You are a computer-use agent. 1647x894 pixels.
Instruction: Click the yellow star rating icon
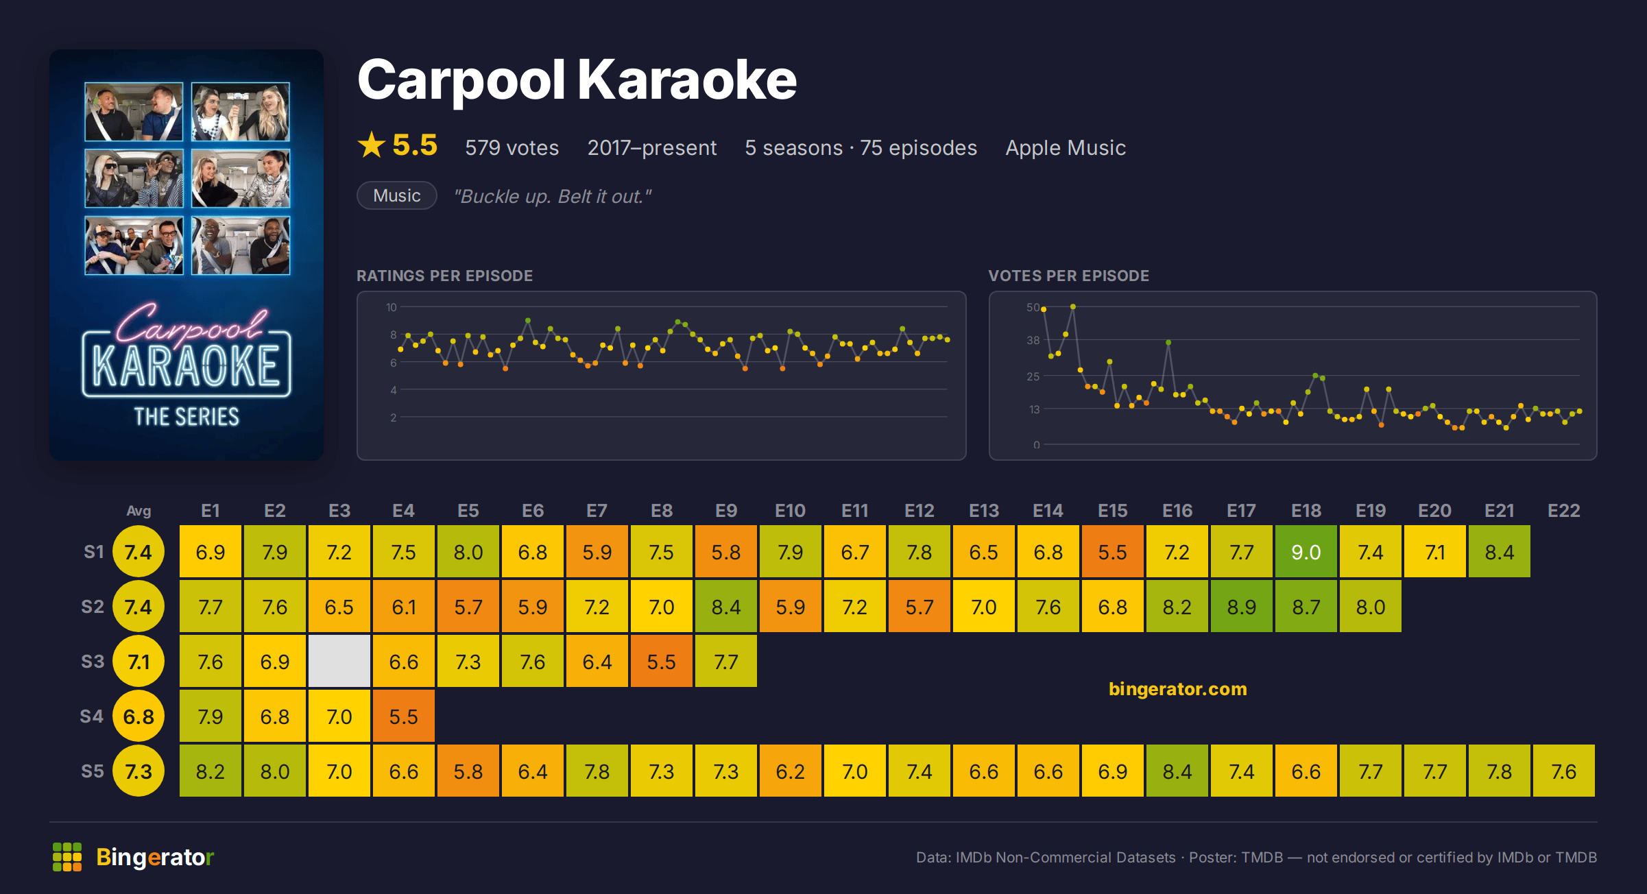coord(372,145)
